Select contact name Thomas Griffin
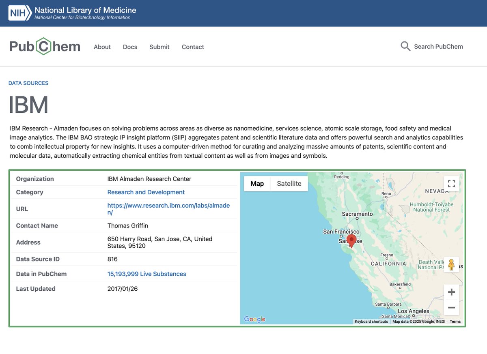Image resolution: width=487 pixels, height=354 pixels. [128, 225]
